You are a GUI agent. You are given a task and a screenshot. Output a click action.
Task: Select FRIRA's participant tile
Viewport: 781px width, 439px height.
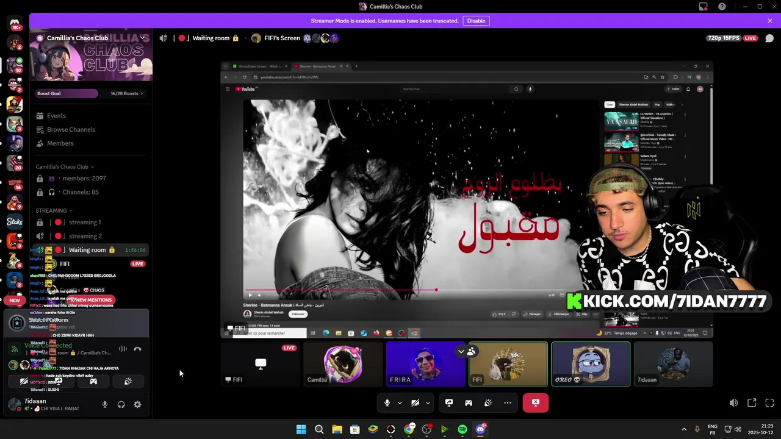pos(425,364)
